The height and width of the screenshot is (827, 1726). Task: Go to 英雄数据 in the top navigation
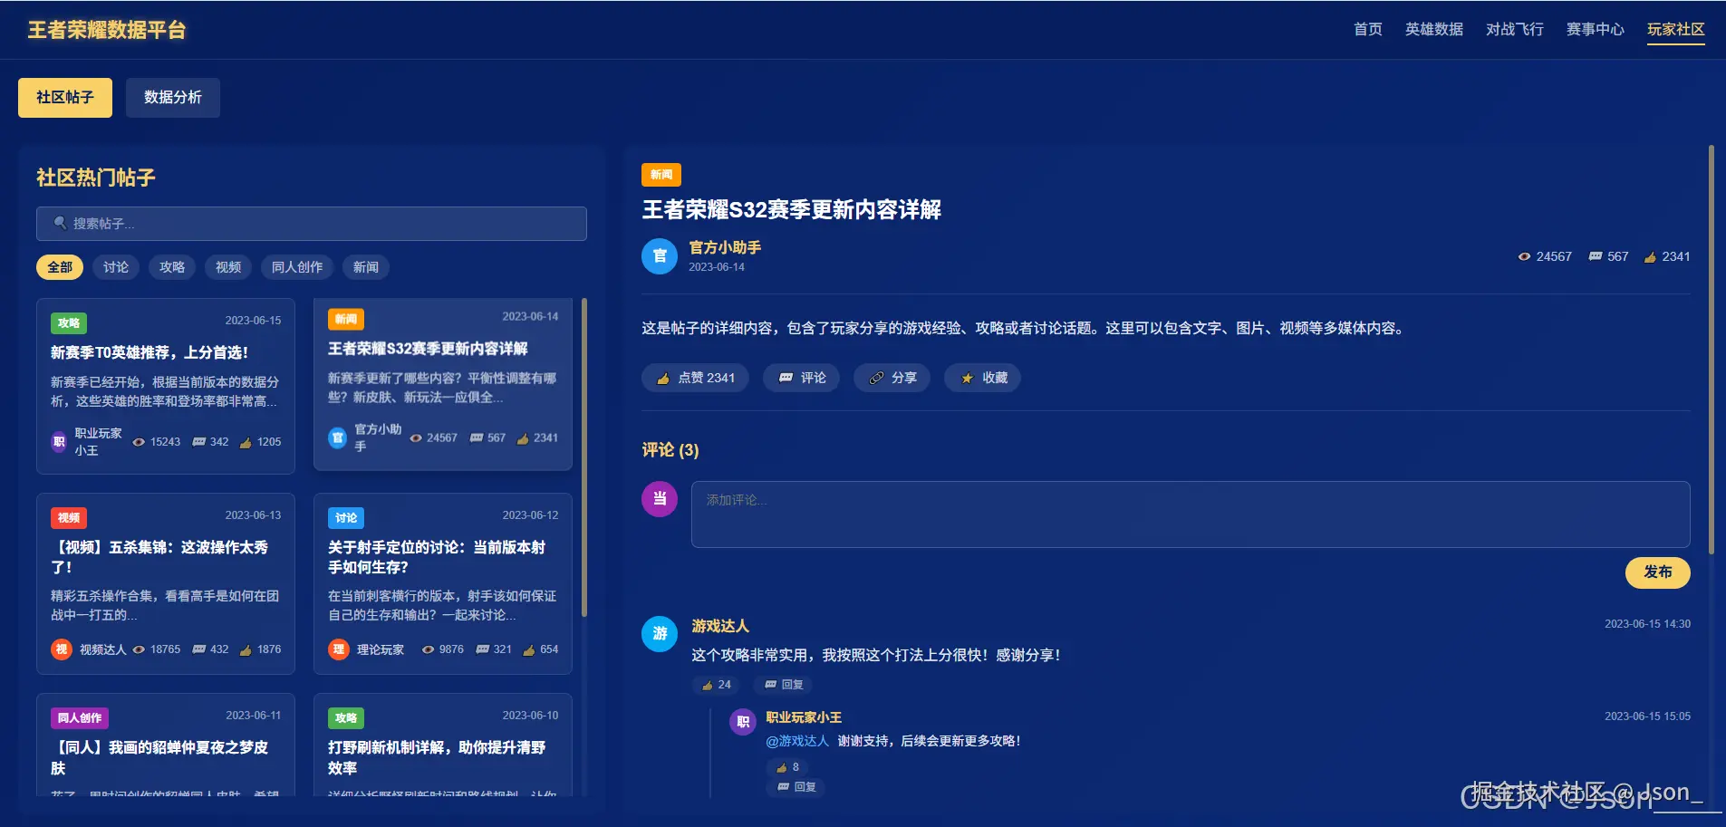(1433, 30)
